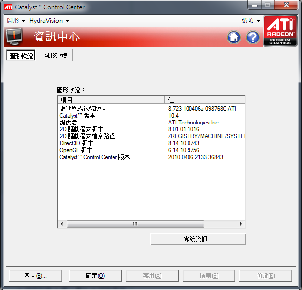Select the OpenGL 版本 row
This screenshot has height=290, width=302.
point(151,150)
